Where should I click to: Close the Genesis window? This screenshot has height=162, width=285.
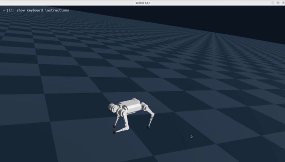point(283,3)
